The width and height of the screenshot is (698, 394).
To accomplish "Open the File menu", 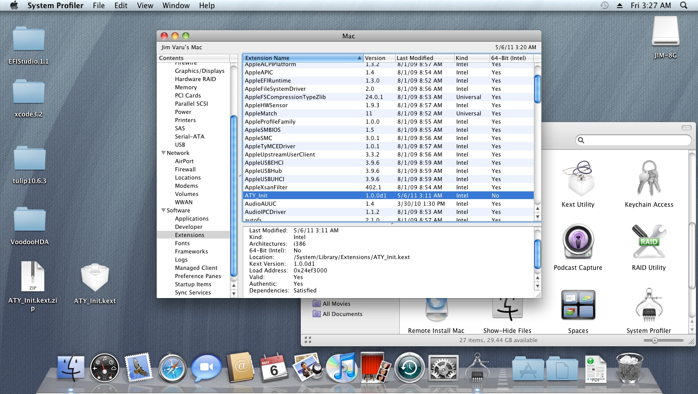I will [99, 5].
